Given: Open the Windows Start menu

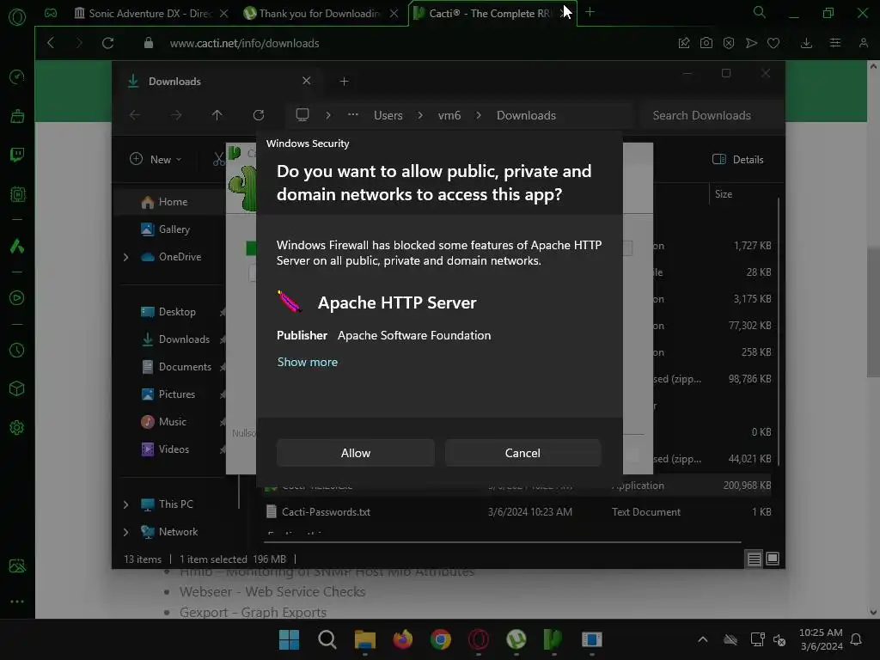Looking at the screenshot, I should tap(289, 639).
